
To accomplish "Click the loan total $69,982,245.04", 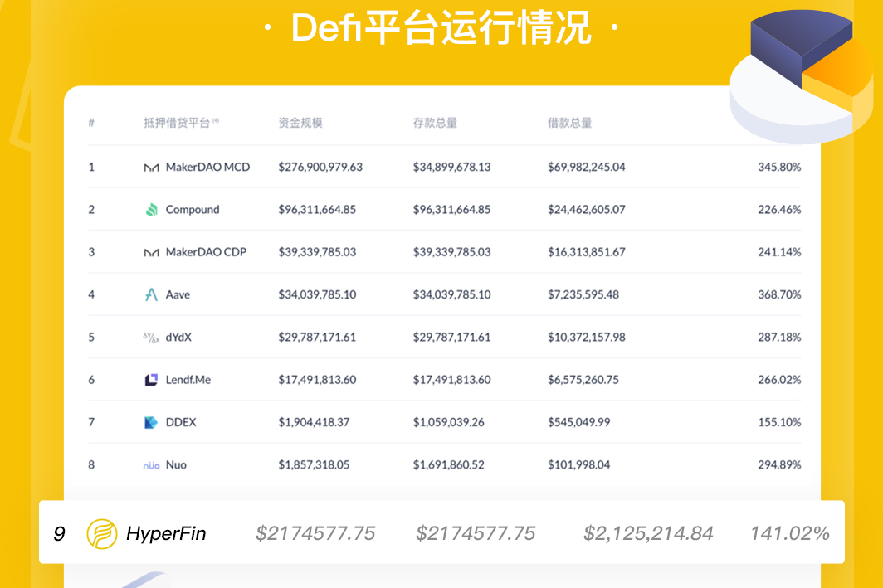I will click(x=586, y=168).
